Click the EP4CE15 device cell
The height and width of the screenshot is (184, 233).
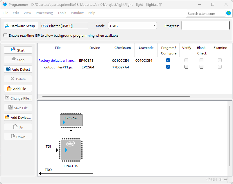point(86,61)
